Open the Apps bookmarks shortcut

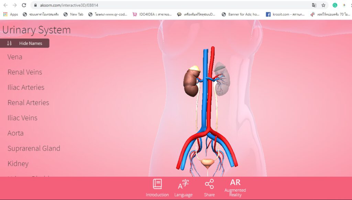[x=11, y=14]
